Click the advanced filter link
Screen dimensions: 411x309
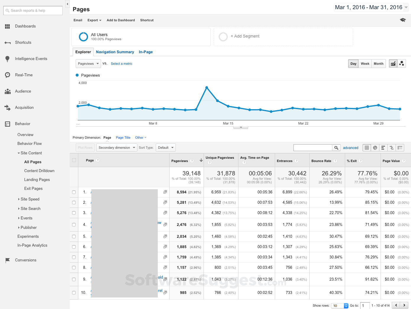pos(350,148)
